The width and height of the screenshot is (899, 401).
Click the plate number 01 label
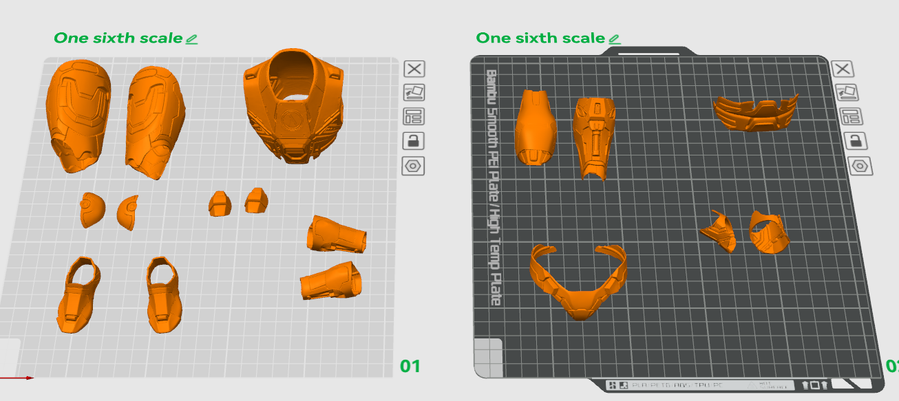tap(410, 366)
